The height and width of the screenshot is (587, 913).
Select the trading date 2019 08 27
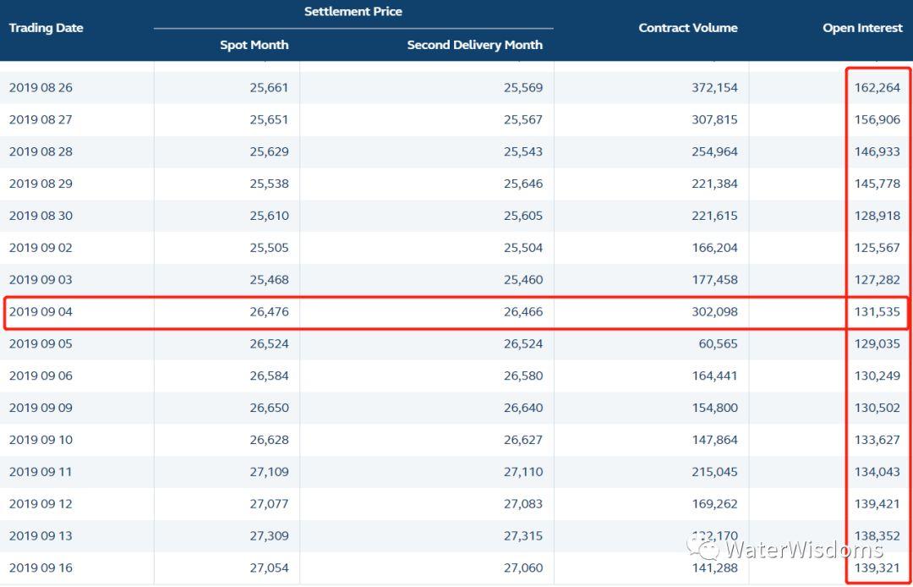pos(41,120)
